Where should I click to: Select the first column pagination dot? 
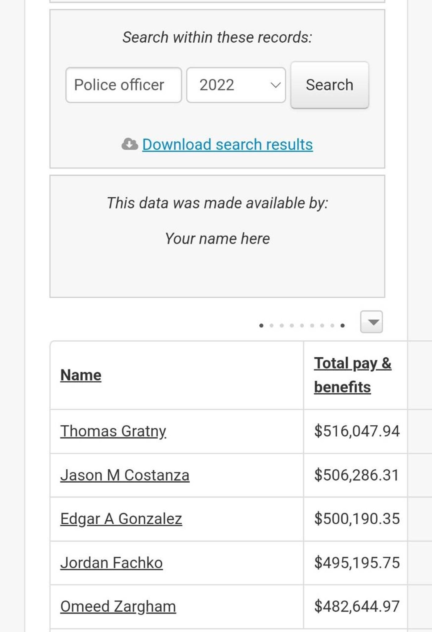[261, 326]
